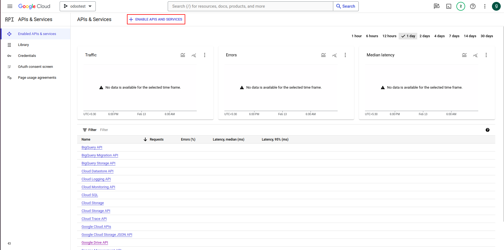
Task: Open the Median latency three-dot menu
Action: (486, 55)
